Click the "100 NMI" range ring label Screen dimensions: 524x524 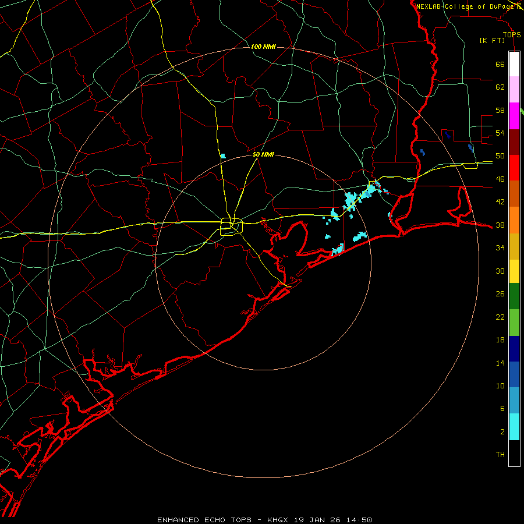[263, 47]
